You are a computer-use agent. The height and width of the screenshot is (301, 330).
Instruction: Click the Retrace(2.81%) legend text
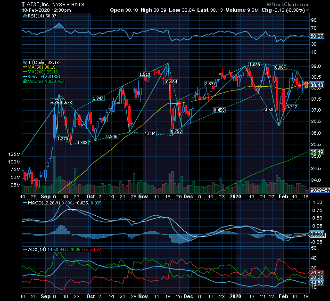[44, 77]
